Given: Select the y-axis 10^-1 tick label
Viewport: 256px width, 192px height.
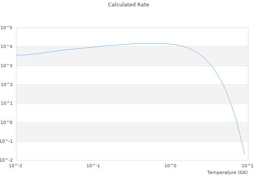Looking at the screenshot, I should [6, 141].
